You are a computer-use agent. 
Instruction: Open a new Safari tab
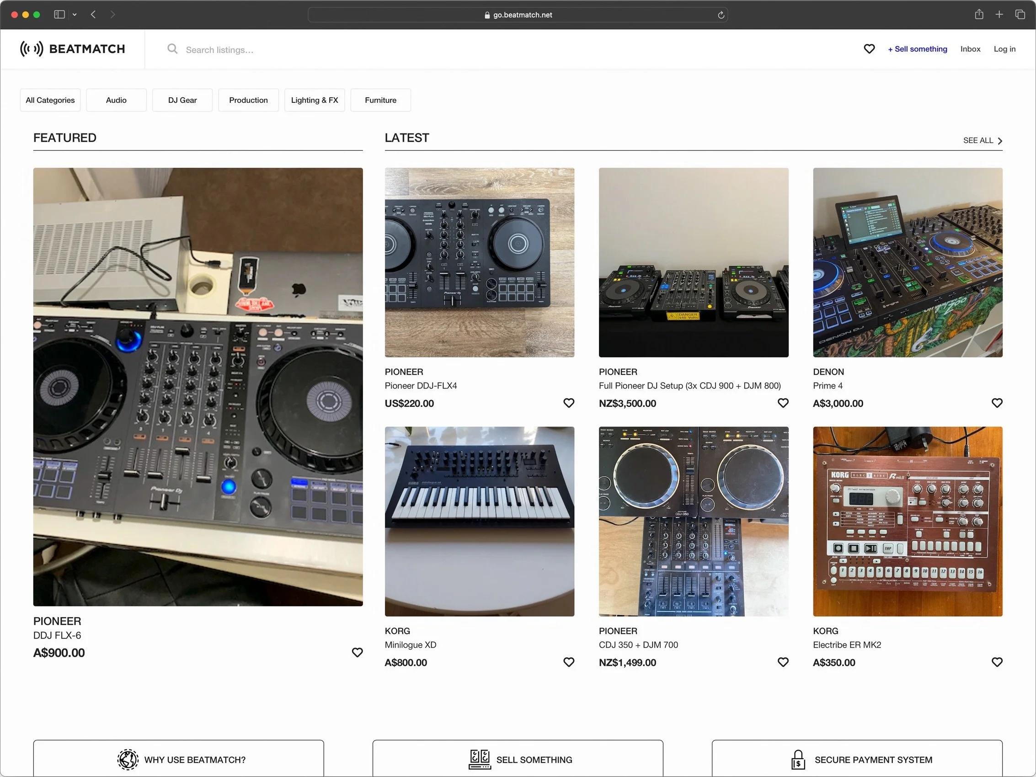[x=999, y=15]
